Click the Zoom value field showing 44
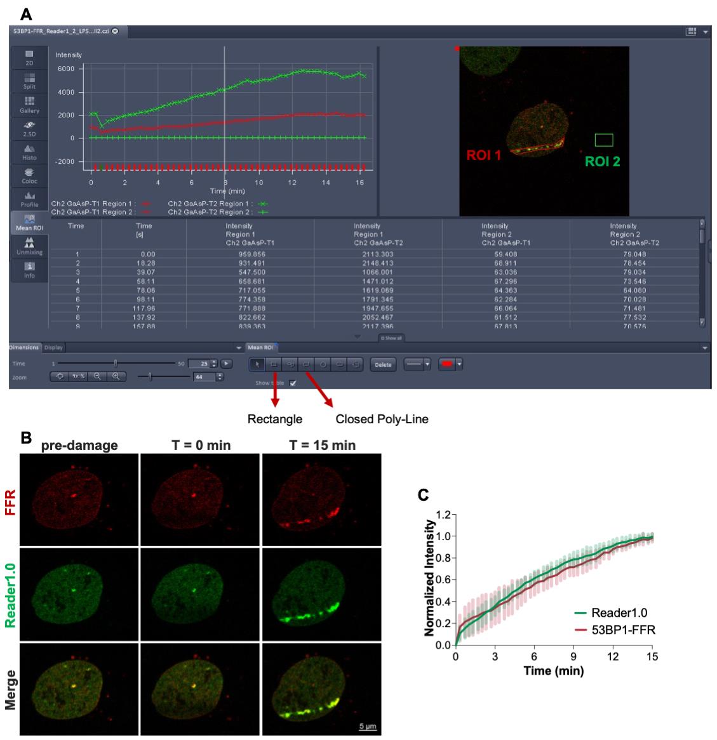 pyautogui.click(x=204, y=377)
